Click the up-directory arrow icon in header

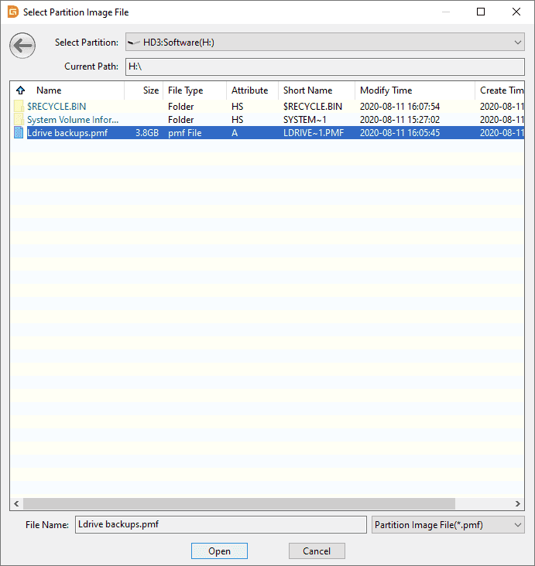pos(20,90)
